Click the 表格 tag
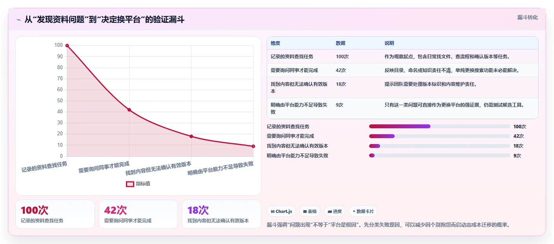Screen dimensions: 554x244 tap(310, 211)
